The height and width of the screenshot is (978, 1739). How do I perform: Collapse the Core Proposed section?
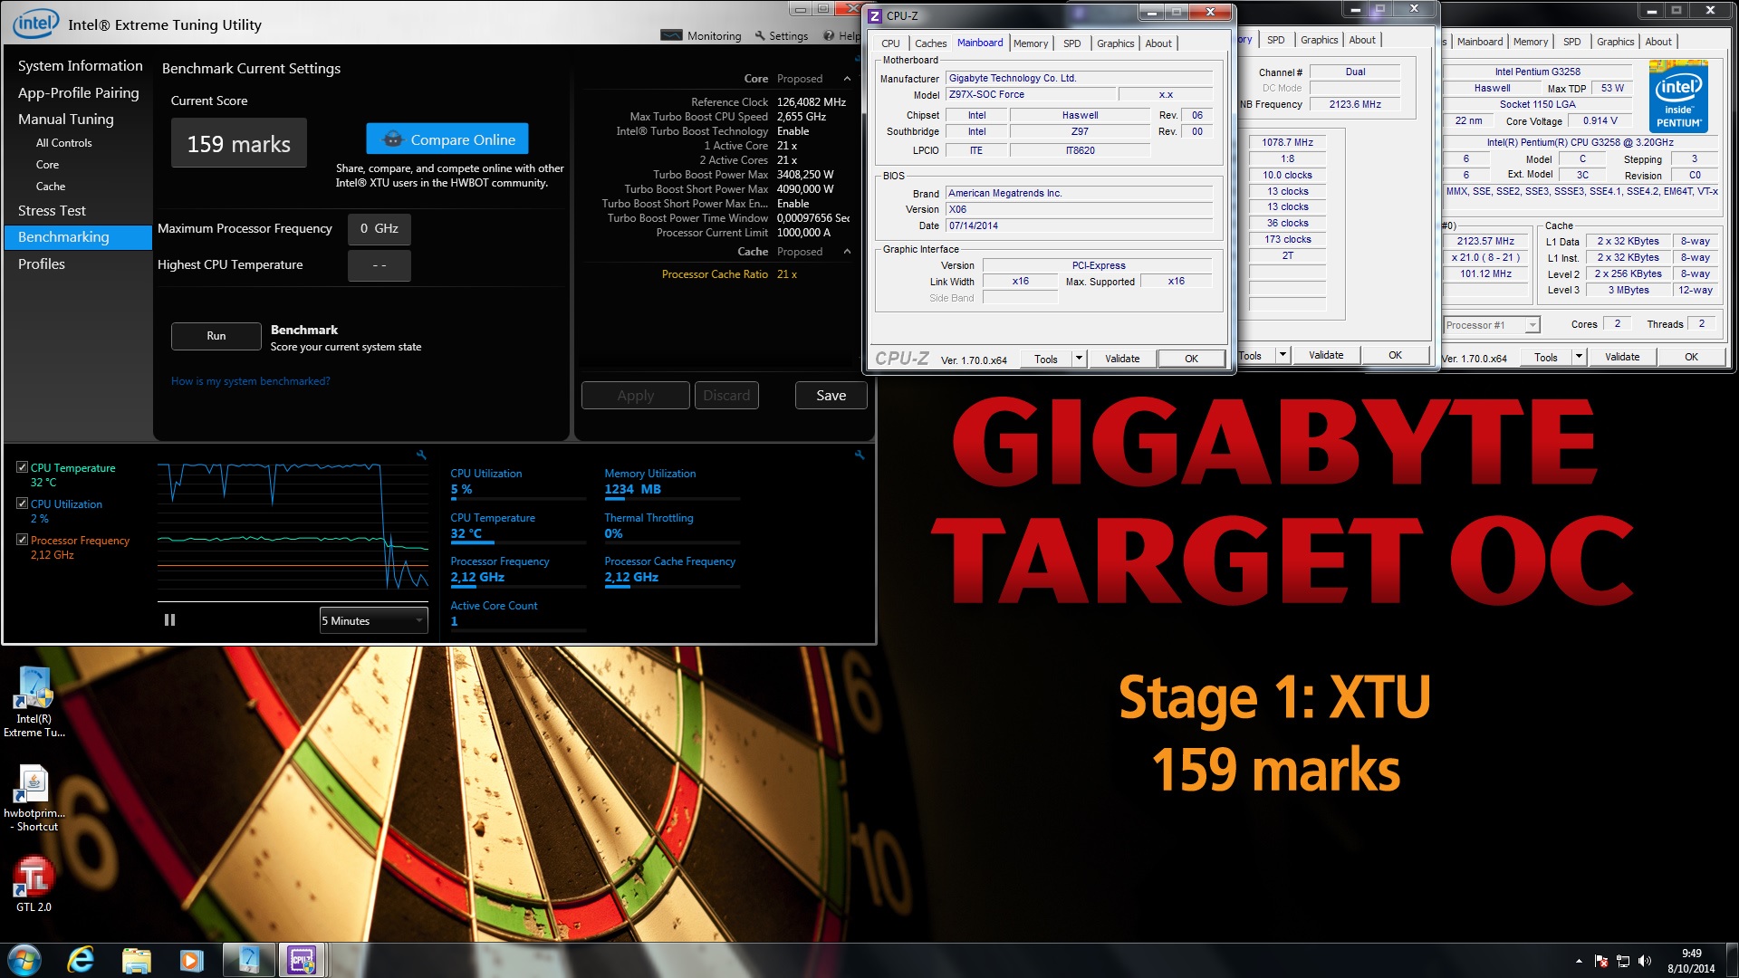(x=847, y=79)
